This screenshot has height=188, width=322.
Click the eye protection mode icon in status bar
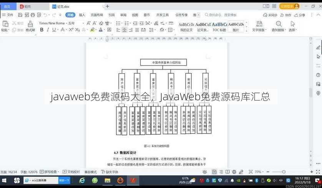(205, 172)
